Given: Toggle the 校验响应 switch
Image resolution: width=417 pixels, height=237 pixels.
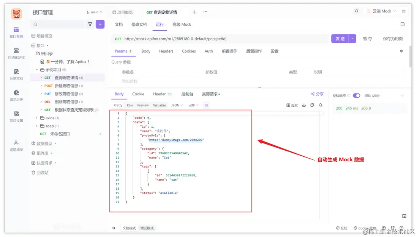Looking at the screenshot, I should point(356,96).
